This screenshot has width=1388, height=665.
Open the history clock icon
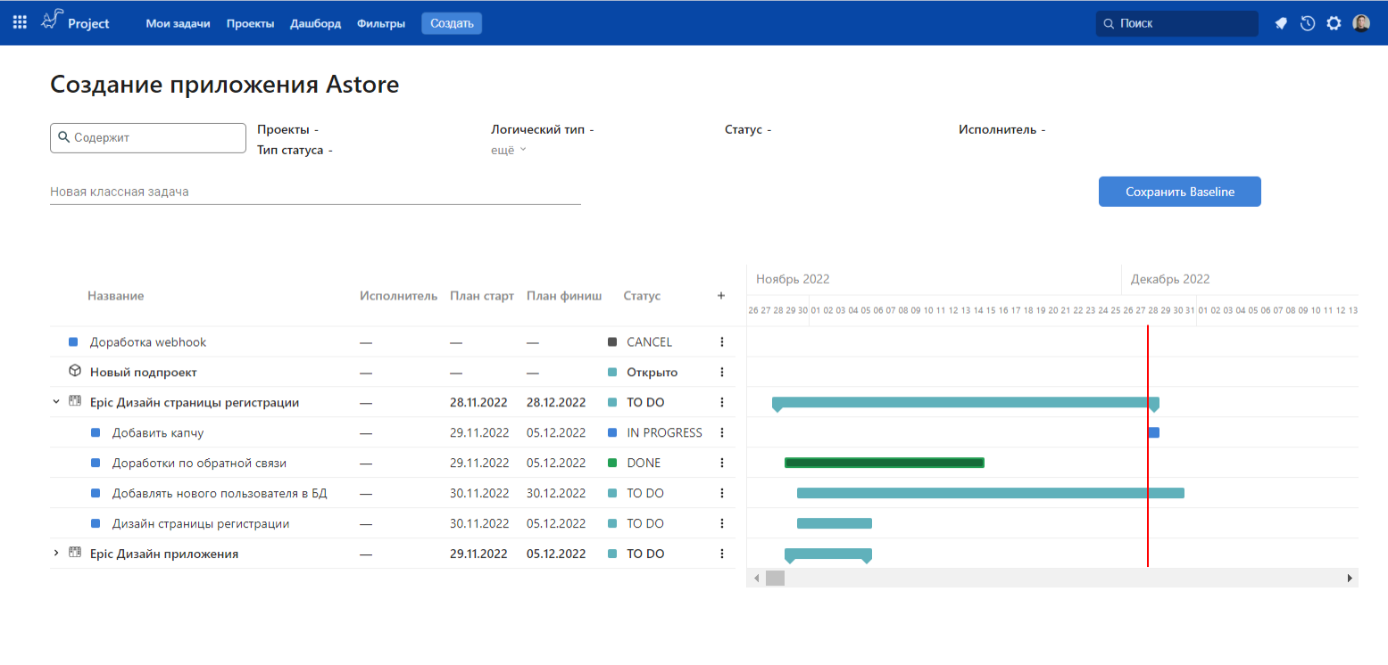[1308, 23]
